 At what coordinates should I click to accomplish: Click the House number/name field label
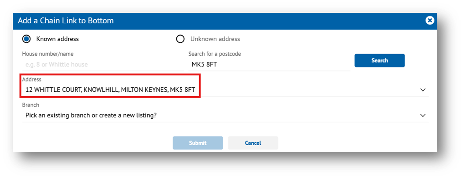48,54
